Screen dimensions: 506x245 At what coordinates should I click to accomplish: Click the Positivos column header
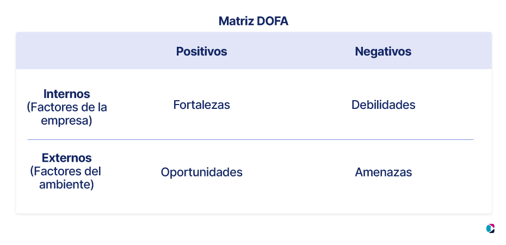(x=201, y=51)
